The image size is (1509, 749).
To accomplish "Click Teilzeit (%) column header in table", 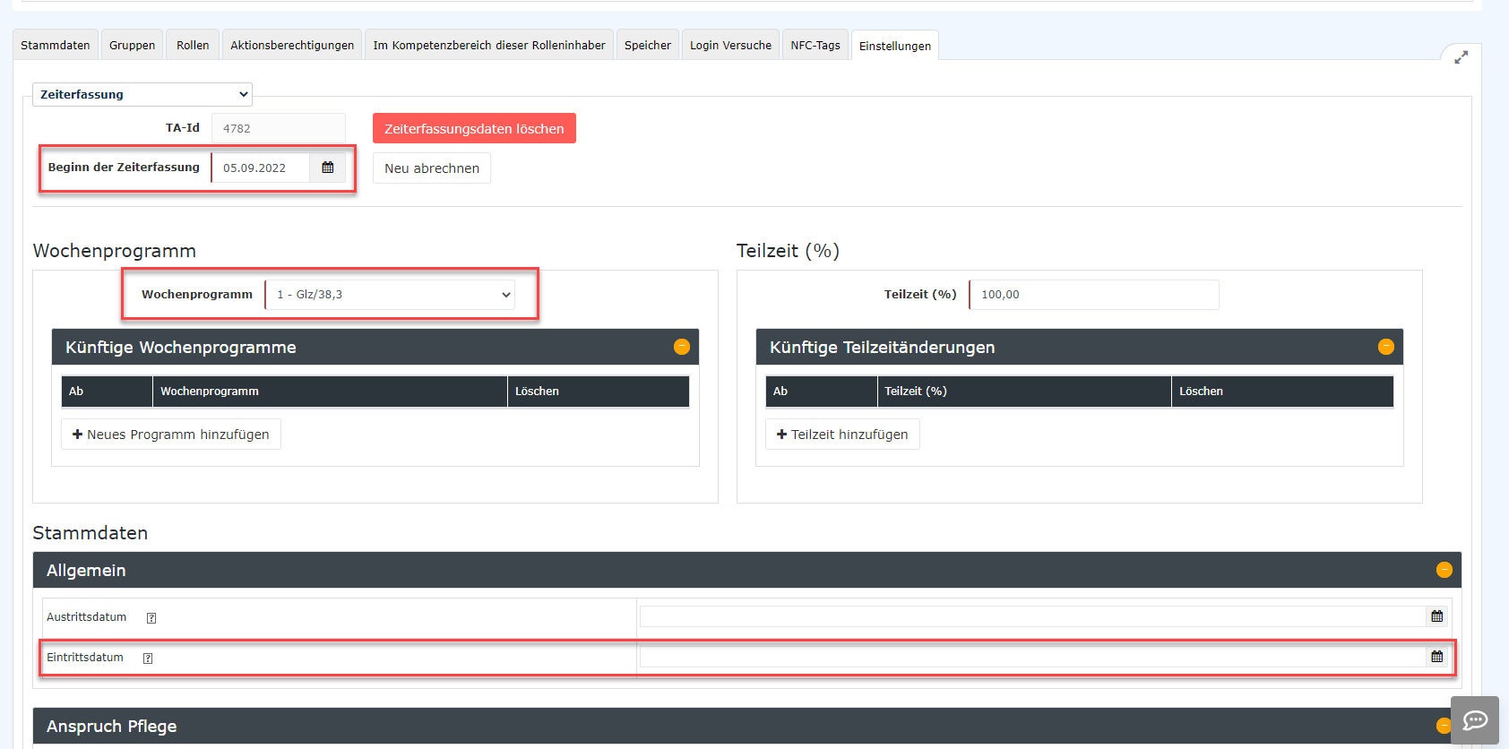I will (x=1024, y=392).
